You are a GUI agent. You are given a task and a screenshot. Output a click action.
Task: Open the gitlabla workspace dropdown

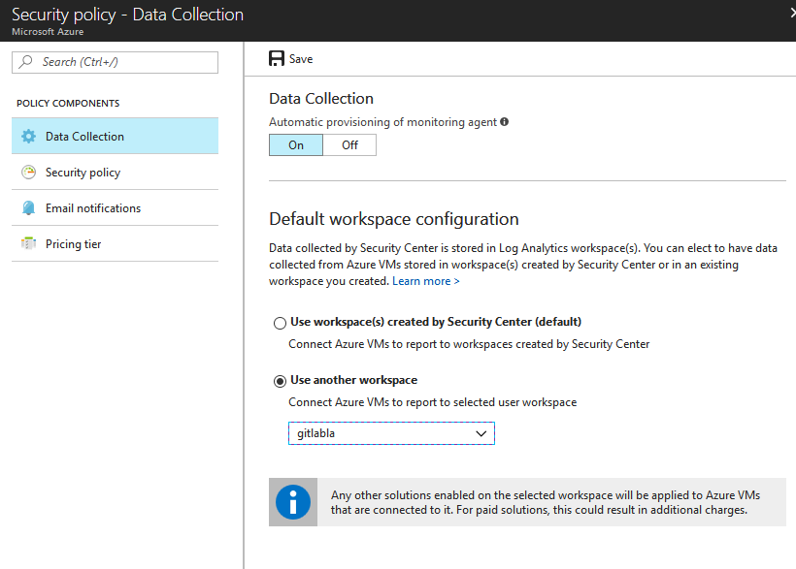(x=379, y=433)
